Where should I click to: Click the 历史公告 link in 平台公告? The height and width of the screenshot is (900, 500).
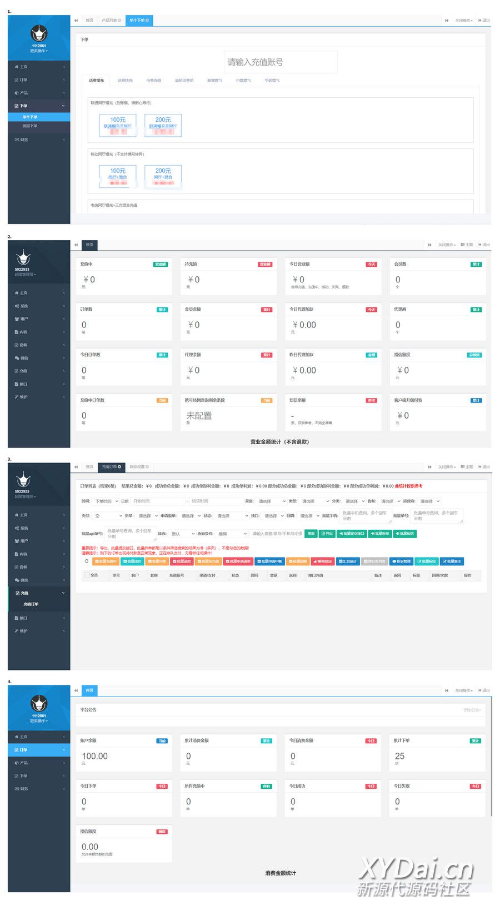(x=472, y=710)
